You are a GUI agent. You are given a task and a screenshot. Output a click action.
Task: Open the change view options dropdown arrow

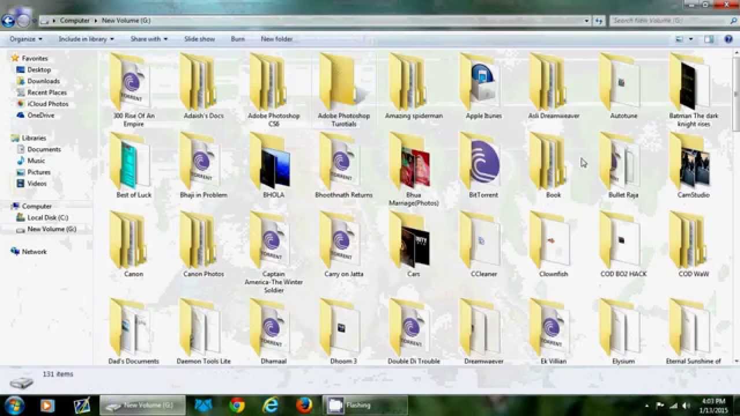click(691, 39)
